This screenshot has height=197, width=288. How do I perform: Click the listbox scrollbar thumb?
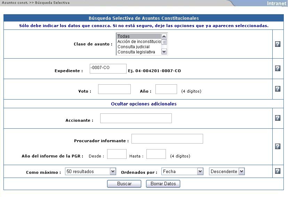[x=164, y=42]
